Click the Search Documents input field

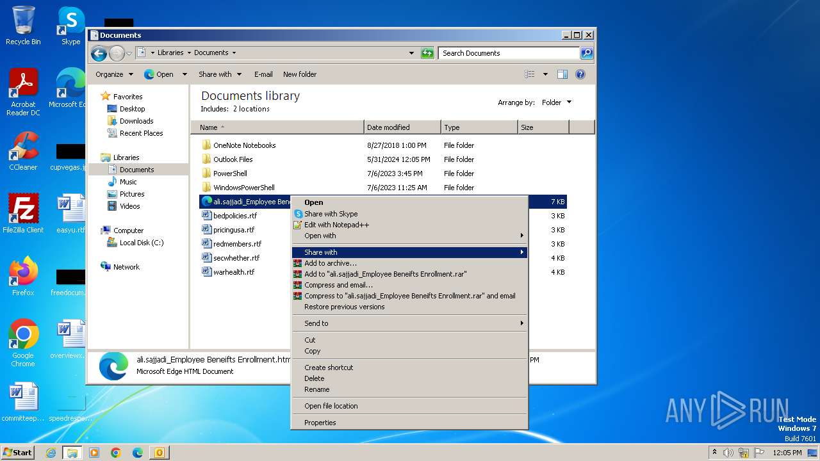click(509, 53)
